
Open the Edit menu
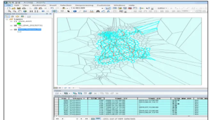[17, 5]
